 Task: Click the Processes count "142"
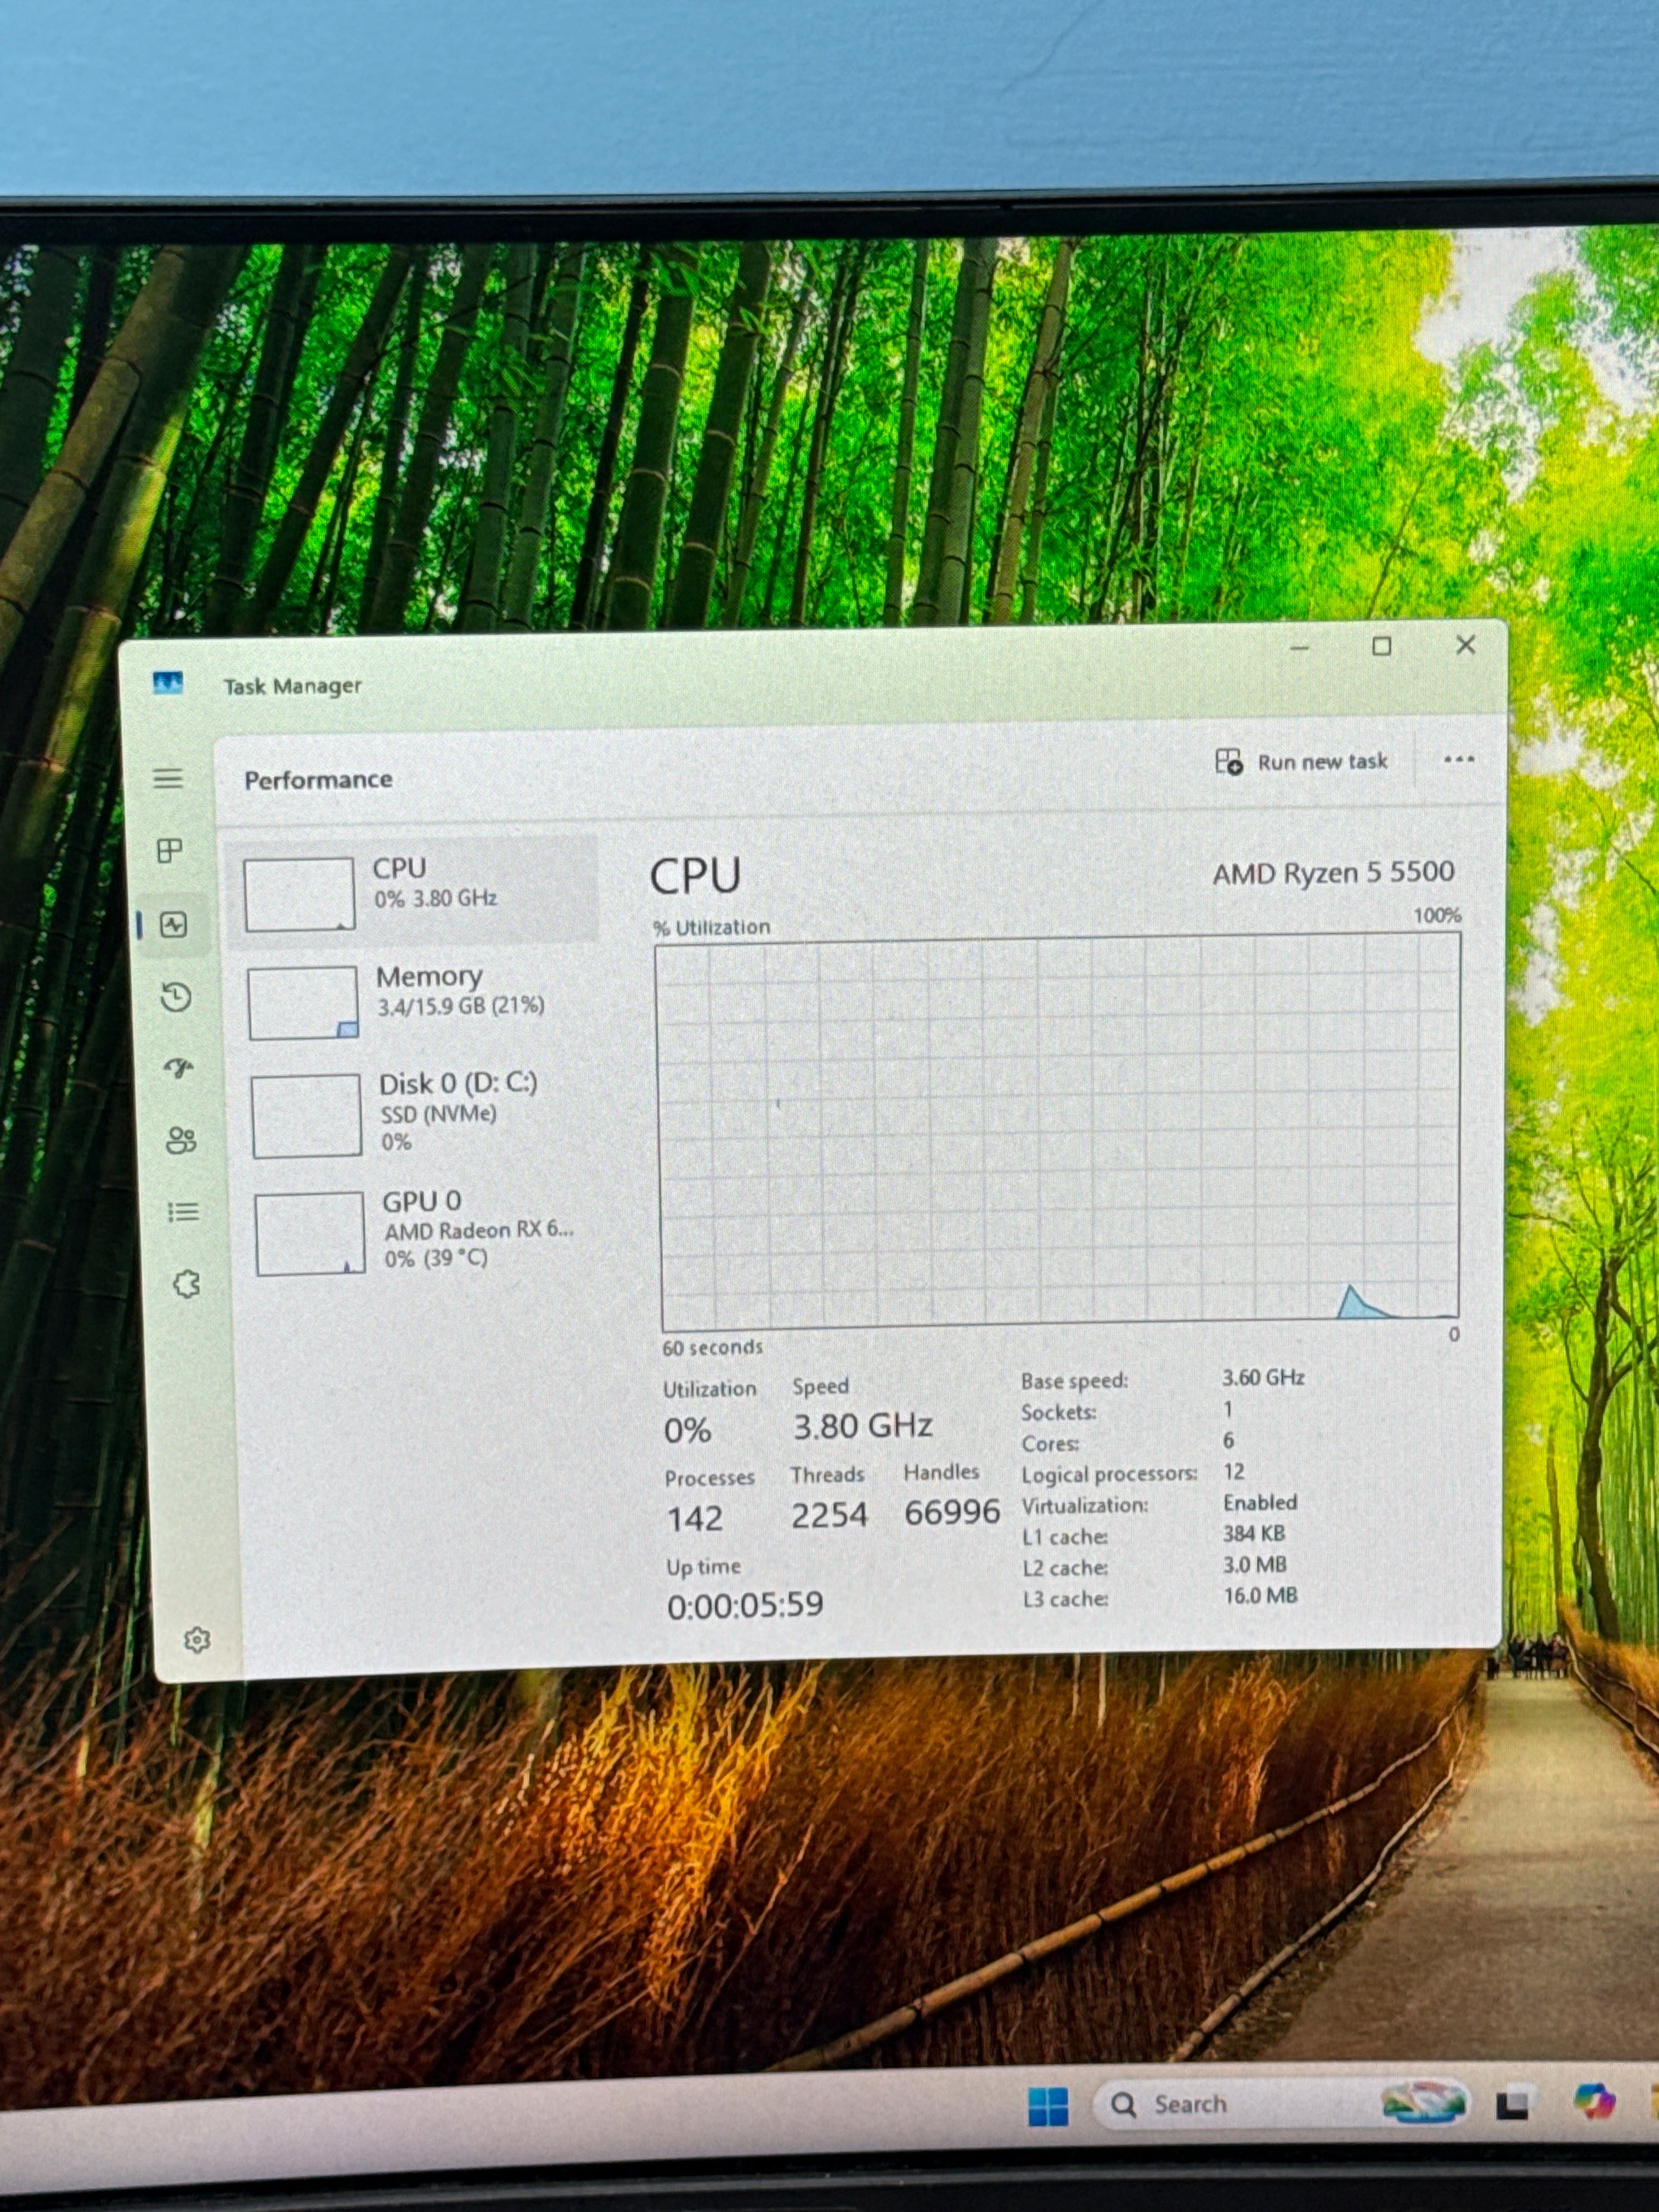pyautogui.click(x=694, y=1518)
